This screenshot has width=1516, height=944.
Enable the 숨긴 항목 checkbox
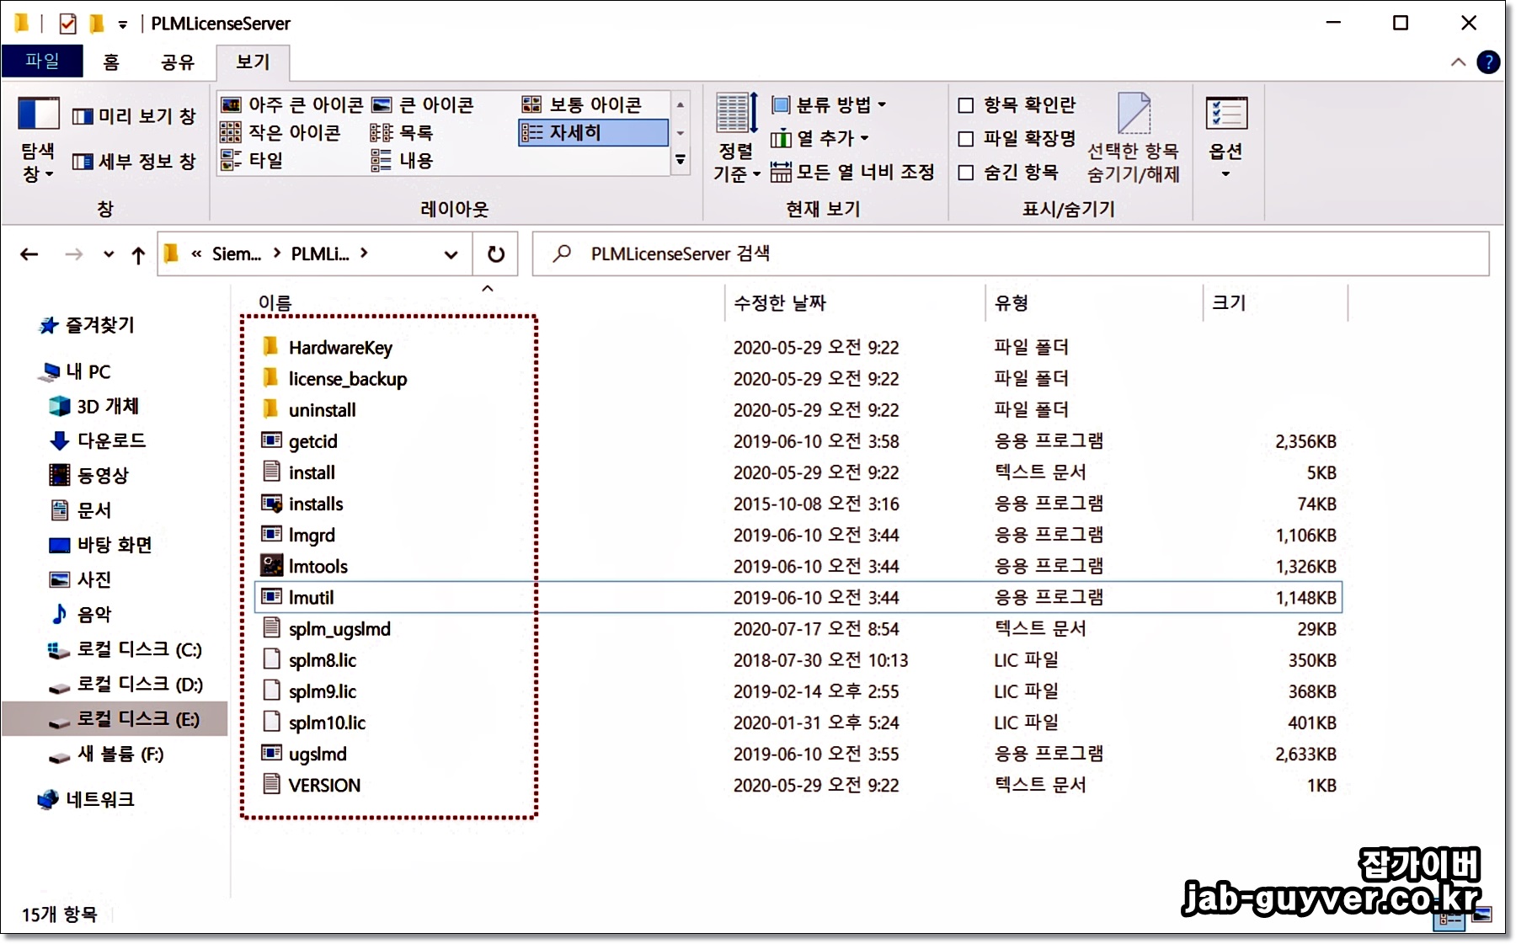[x=966, y=173]
